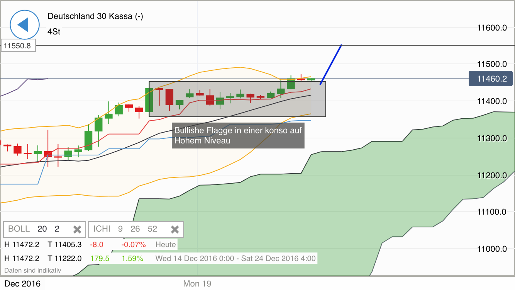Viewport: 515px width, 290px height.
Task: Open the Deutschland 30 Kassa instrument selector
Action: pyautogui.click(x=95, y=16)
